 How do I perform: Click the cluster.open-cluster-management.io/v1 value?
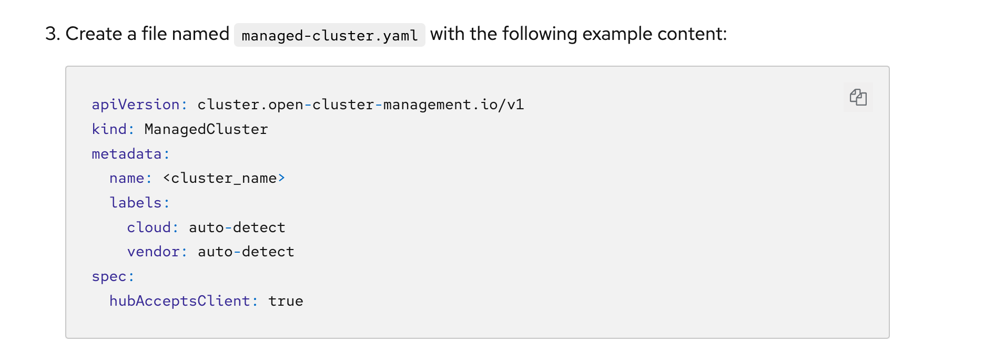point(360,105)
